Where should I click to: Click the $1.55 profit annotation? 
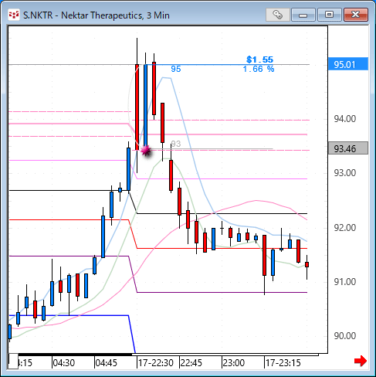(x=259, y=59)
